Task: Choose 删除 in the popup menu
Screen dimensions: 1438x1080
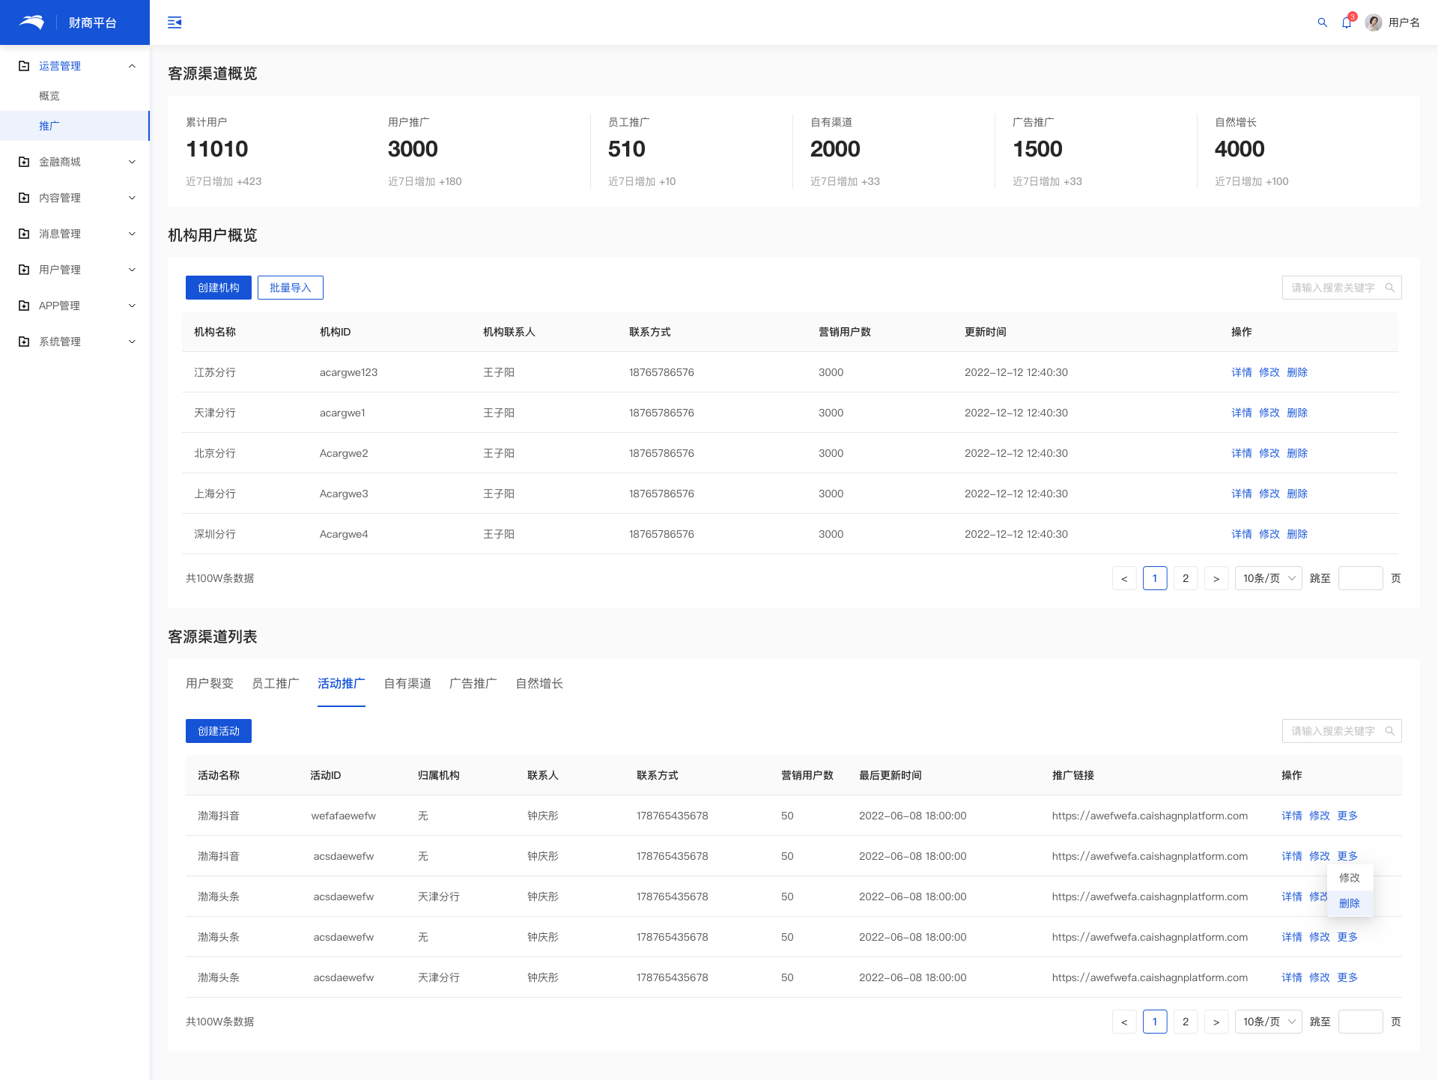Action: tap(1350, 903)
